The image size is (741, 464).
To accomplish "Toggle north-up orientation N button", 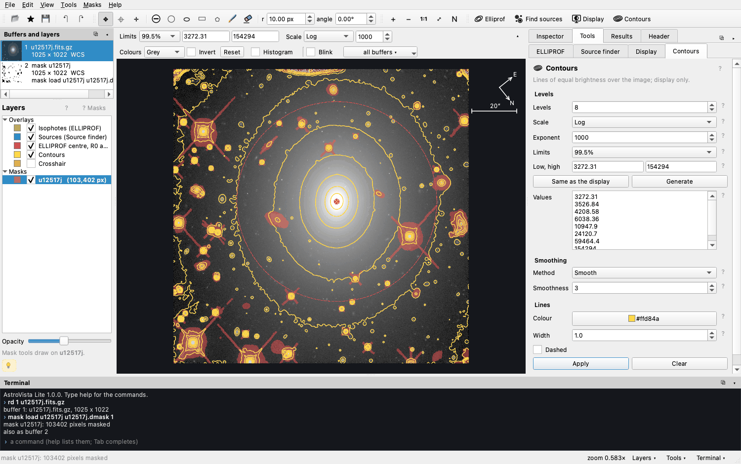I will [x=454, y=19].
